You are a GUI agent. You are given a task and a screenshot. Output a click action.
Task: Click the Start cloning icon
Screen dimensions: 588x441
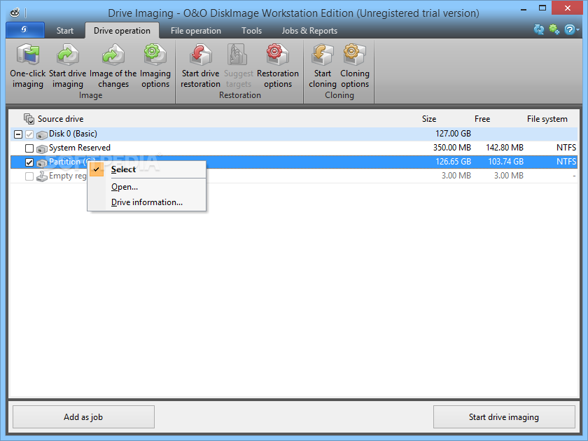(x=322, y=55)
